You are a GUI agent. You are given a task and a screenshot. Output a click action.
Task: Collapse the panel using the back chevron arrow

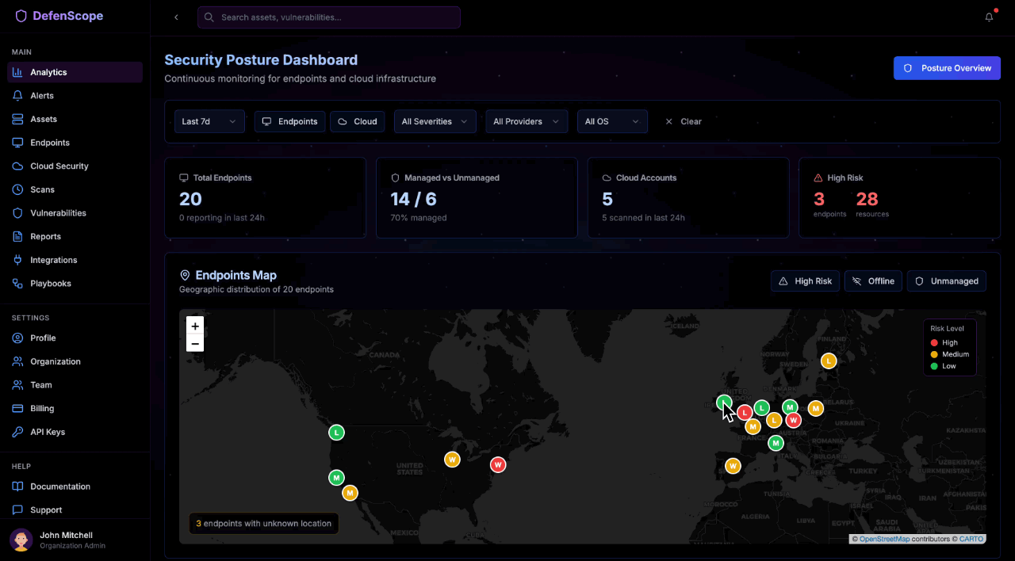176,17
